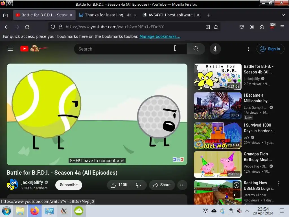Dislike the video with thumbs down
Viewport: 289px width, 217px height.
pos(139,185)
